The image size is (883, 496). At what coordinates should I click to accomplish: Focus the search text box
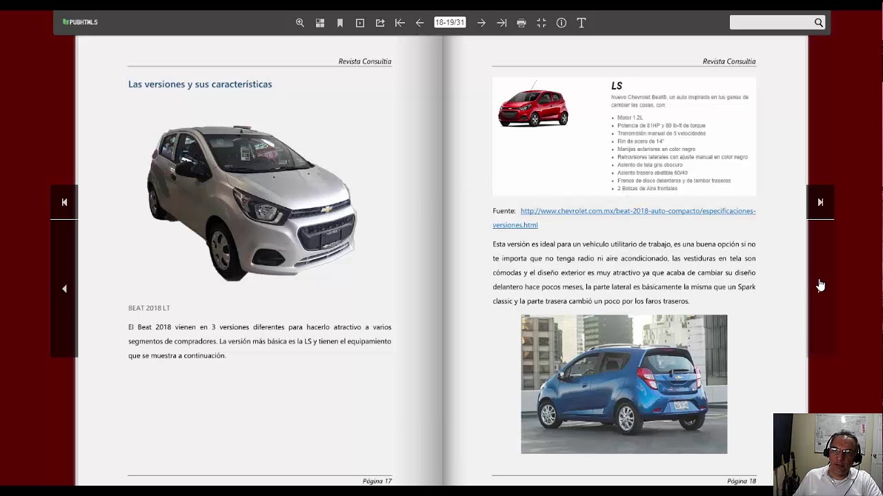click(x=772, y=23)
